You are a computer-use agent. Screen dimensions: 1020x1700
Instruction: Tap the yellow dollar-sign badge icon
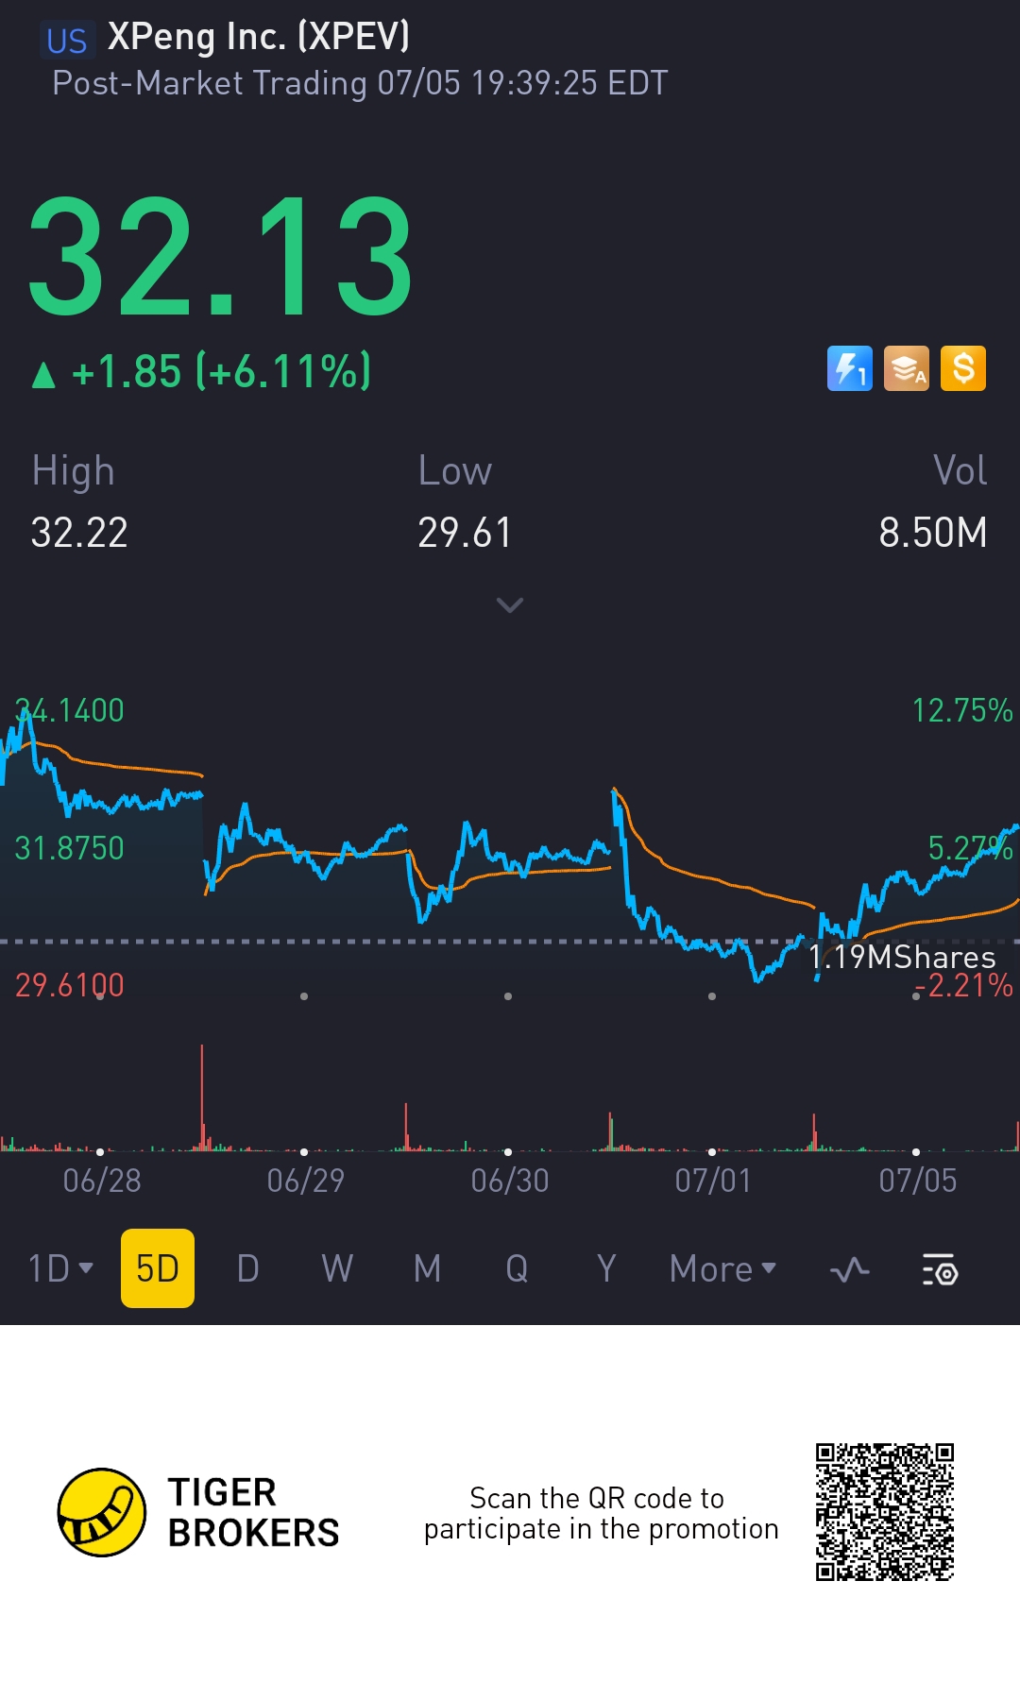click(963, 368)
